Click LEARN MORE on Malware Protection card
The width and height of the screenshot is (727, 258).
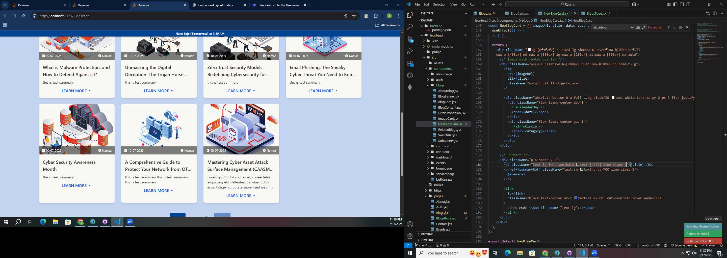tap(76, 91)
